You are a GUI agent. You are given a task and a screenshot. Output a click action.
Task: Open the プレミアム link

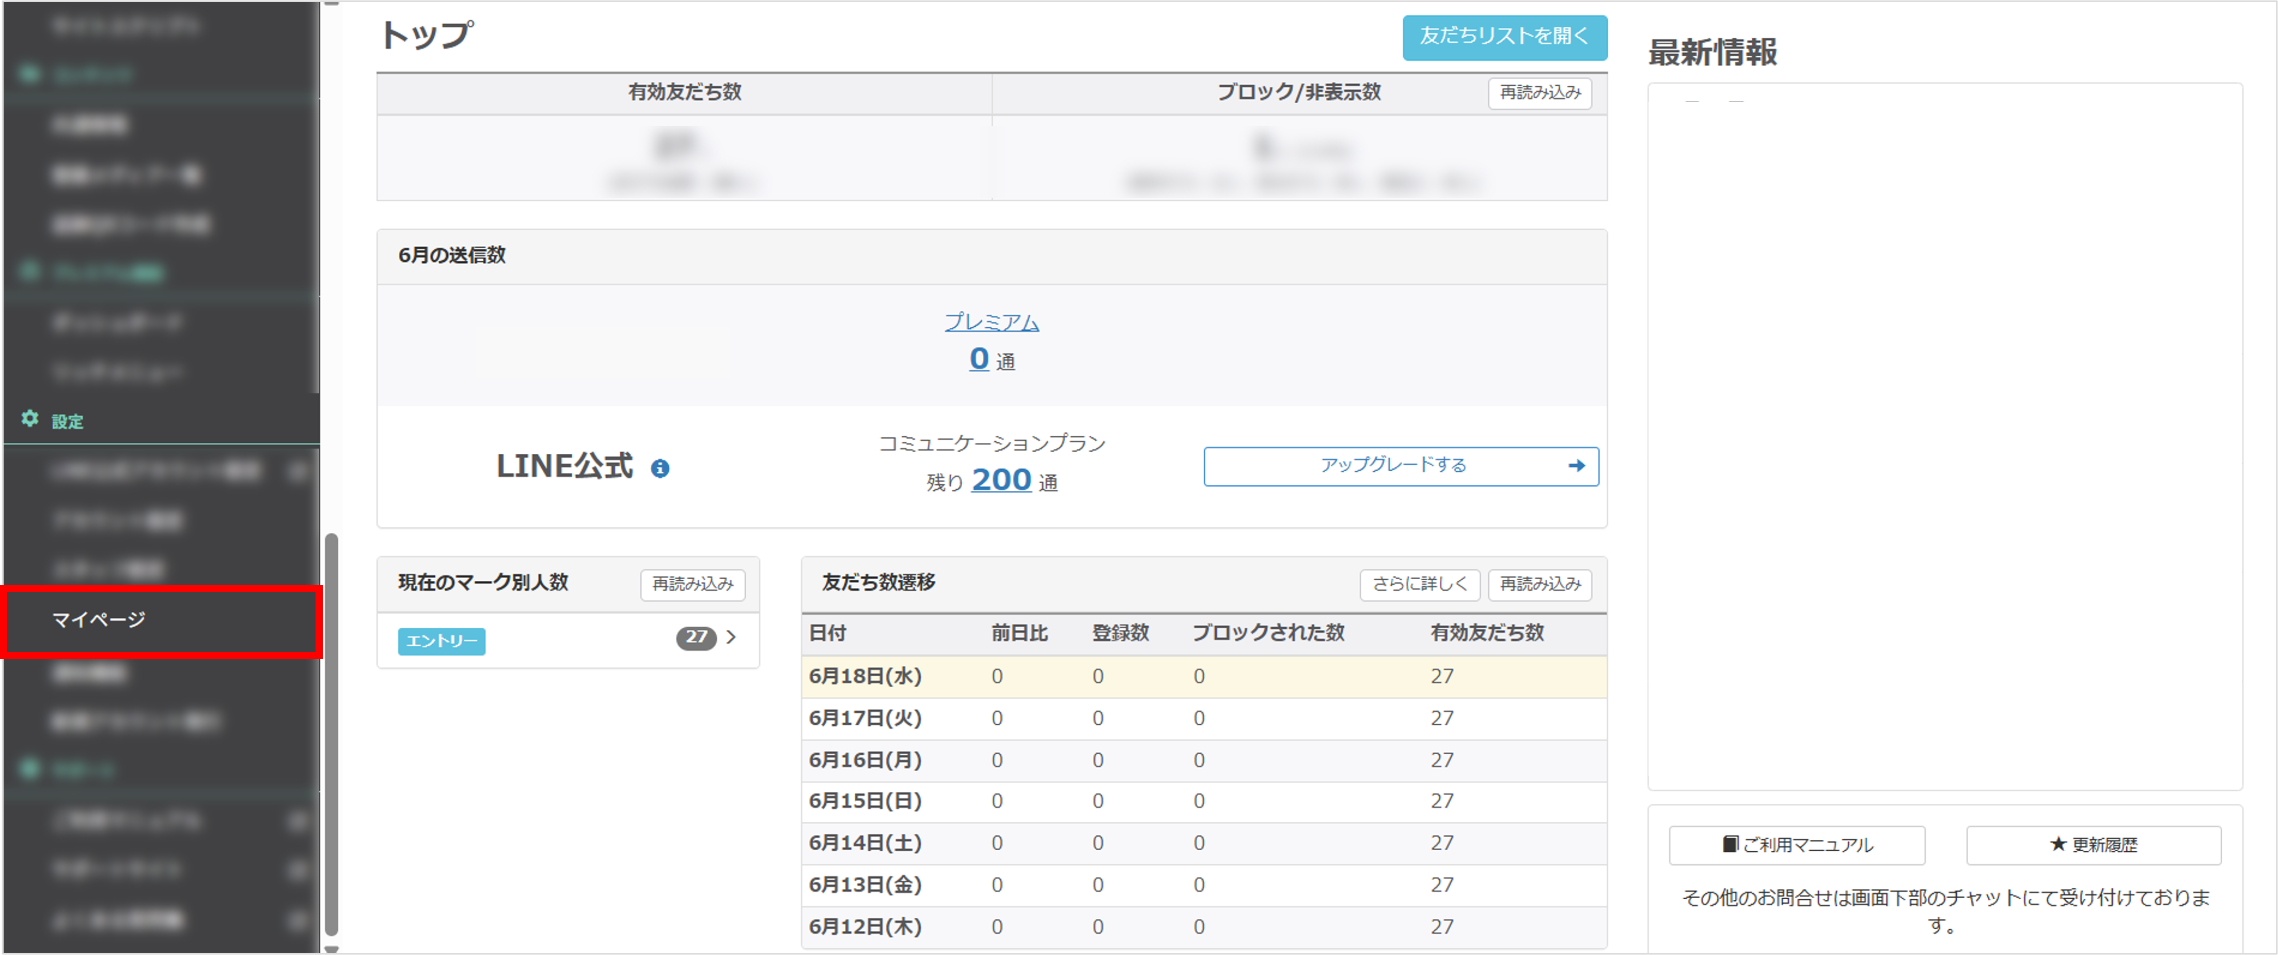(992, 322)
